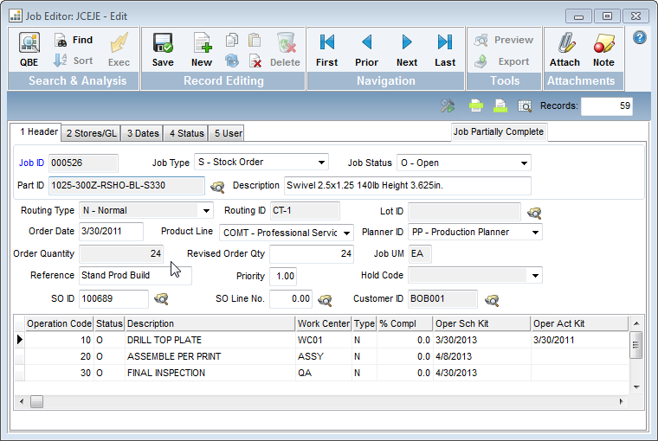
Task: Click the Job ID blue label link
Action: pyautogui.click(x=31, y=163)
